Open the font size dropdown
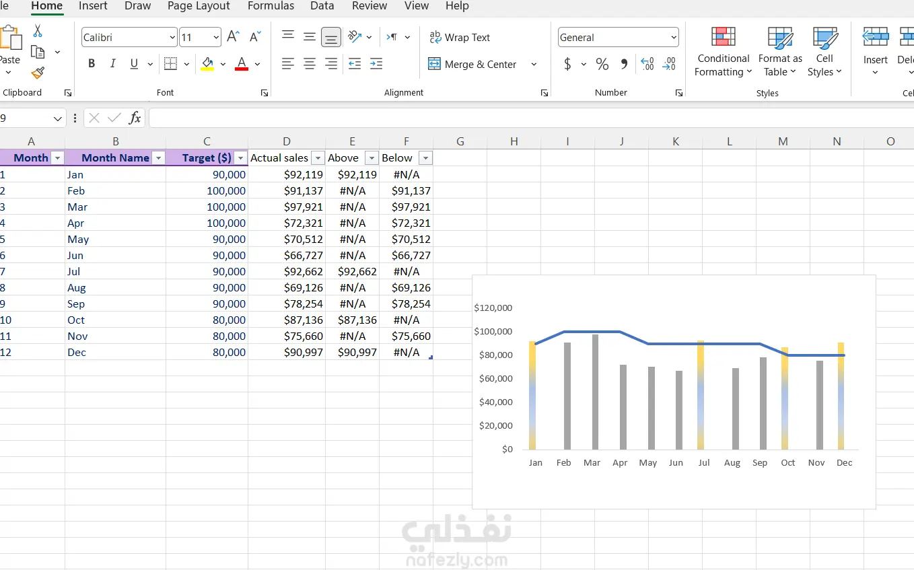The image size is (914, 570). point(216,38)
